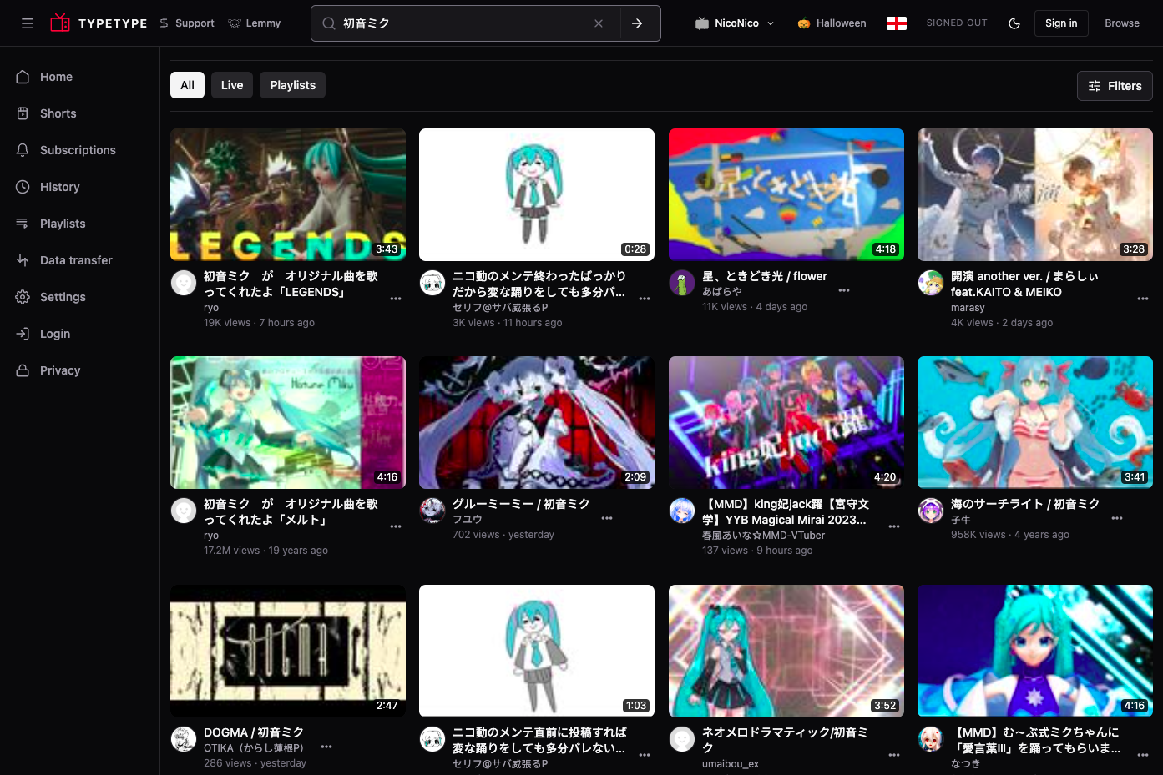1163x775 pixels.
Task: Open the NicoNico service dropdown
Action: pyautogui.click(x=736, y=23)
